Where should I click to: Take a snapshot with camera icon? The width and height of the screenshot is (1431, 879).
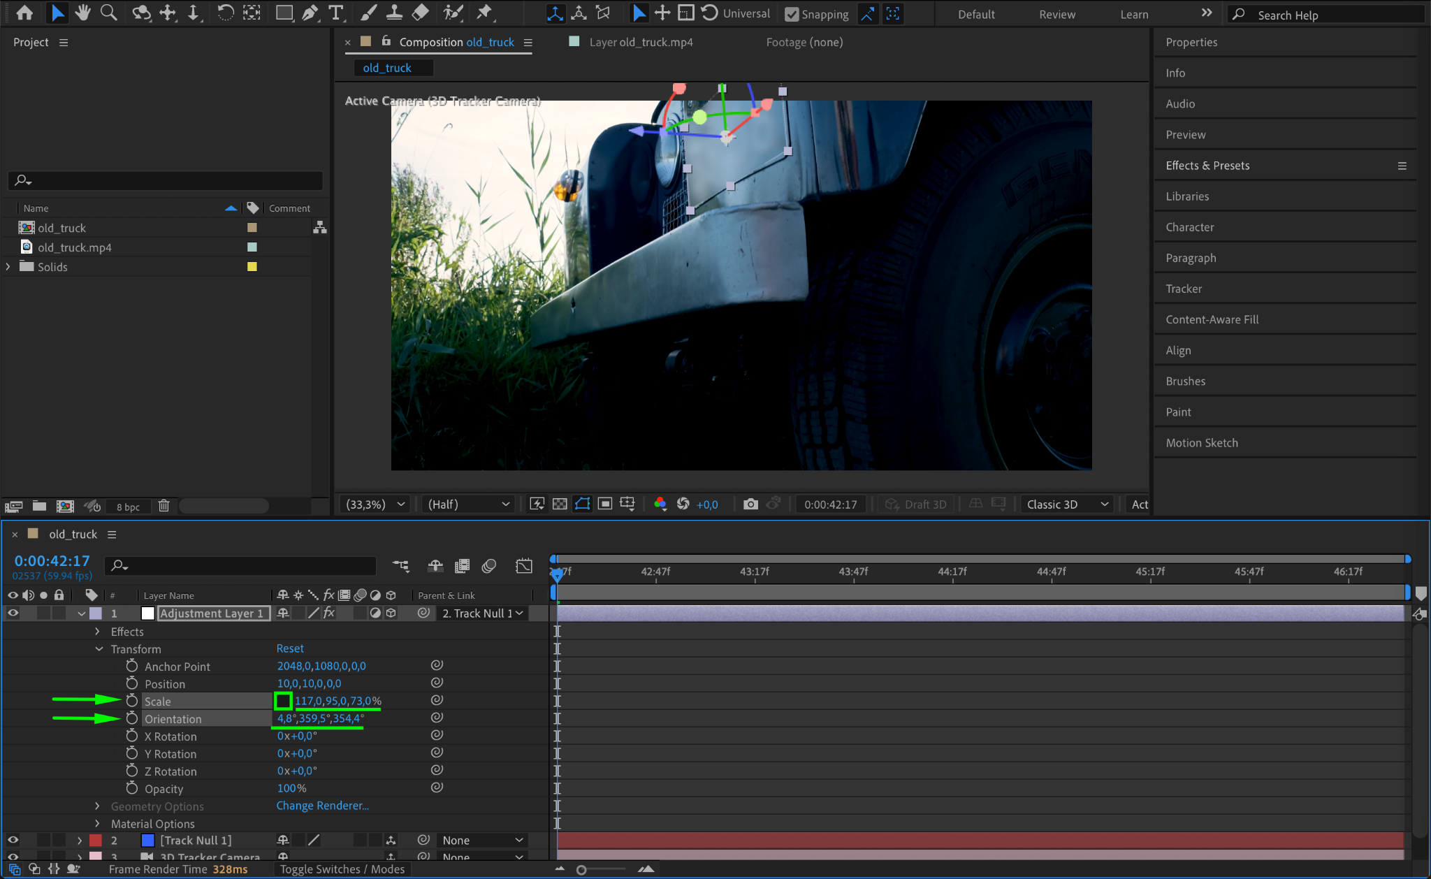tap(750, 504)
